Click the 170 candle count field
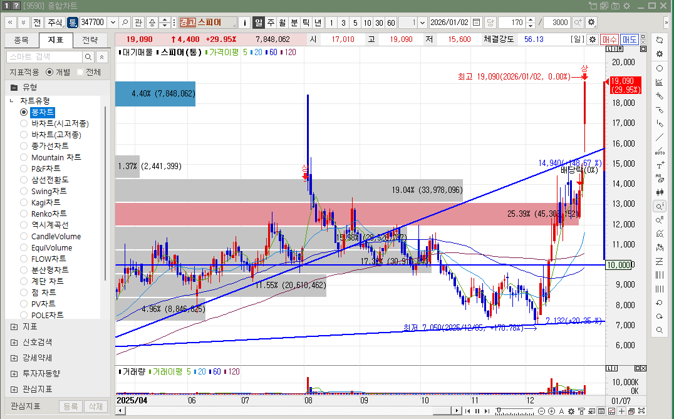This screenshot has width=674, height=419. pyautogui.click(x=512, y=23)
